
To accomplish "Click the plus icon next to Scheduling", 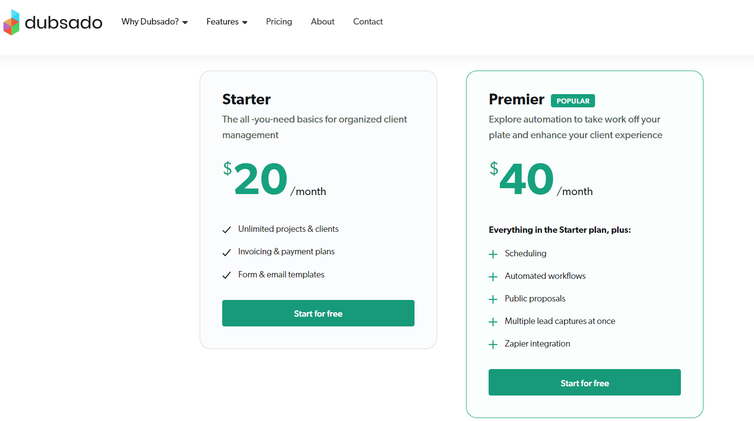I will tap(493, 254).
